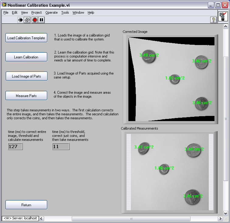The image size is (230, 223).
Task: Open the Operate menu
Action: pos(51,12)
